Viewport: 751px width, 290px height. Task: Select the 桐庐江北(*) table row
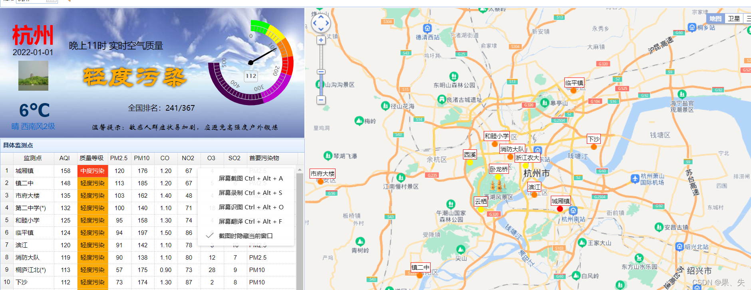click(148, 270)
